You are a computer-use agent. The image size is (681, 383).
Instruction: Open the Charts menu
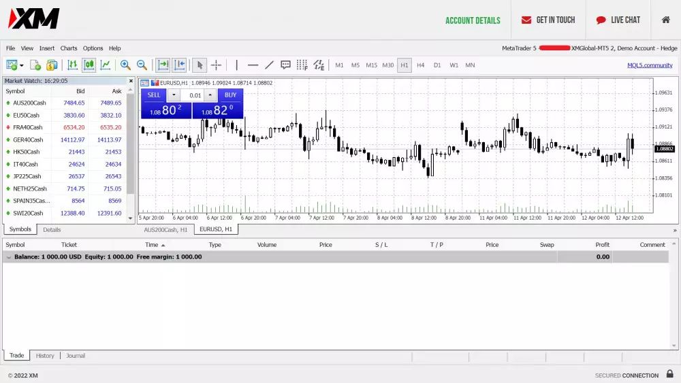click(69, 48)
